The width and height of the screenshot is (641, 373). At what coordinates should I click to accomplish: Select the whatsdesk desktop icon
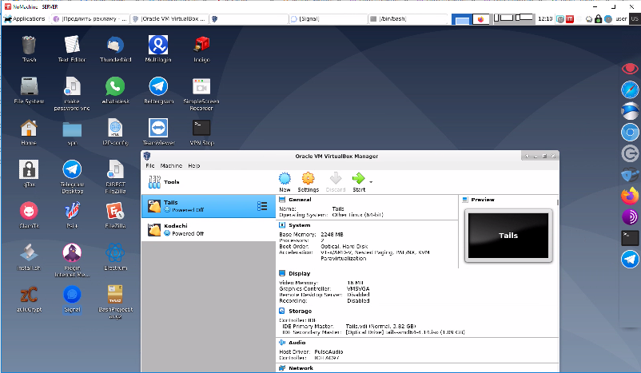[115, 91]
